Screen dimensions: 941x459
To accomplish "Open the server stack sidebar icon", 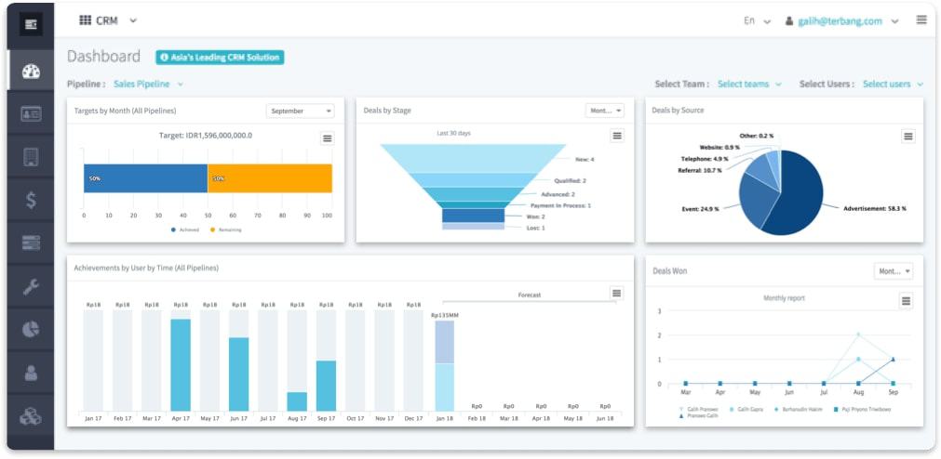I will coord(31,243).
